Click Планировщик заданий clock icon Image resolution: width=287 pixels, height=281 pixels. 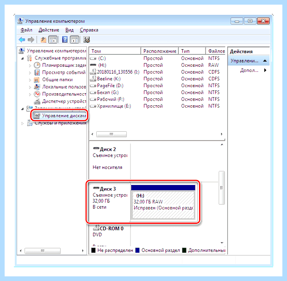tap(37, 65)
